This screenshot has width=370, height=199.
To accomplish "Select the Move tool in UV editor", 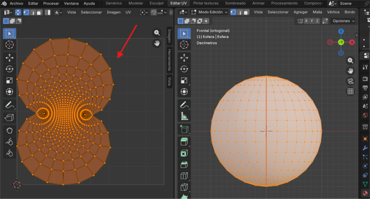I will (10, 58).
